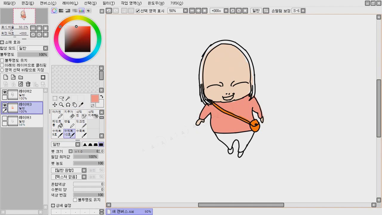Expand the 상세 설정 section

click(53, 205)
